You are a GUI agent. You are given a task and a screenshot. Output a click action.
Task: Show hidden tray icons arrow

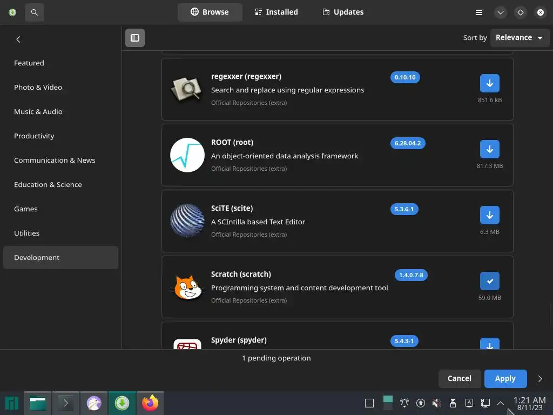pyautogui.click(x=501, y=403)
